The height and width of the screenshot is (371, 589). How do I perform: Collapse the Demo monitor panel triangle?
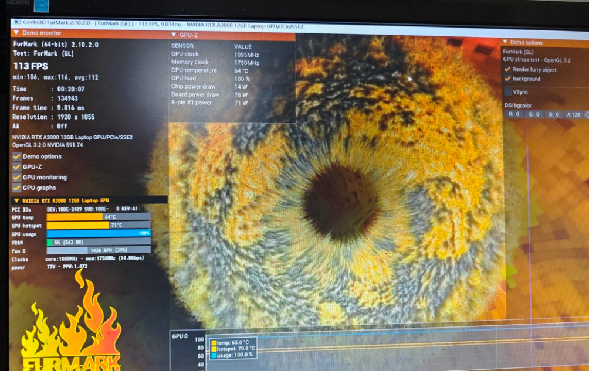[x=16, y=33]
